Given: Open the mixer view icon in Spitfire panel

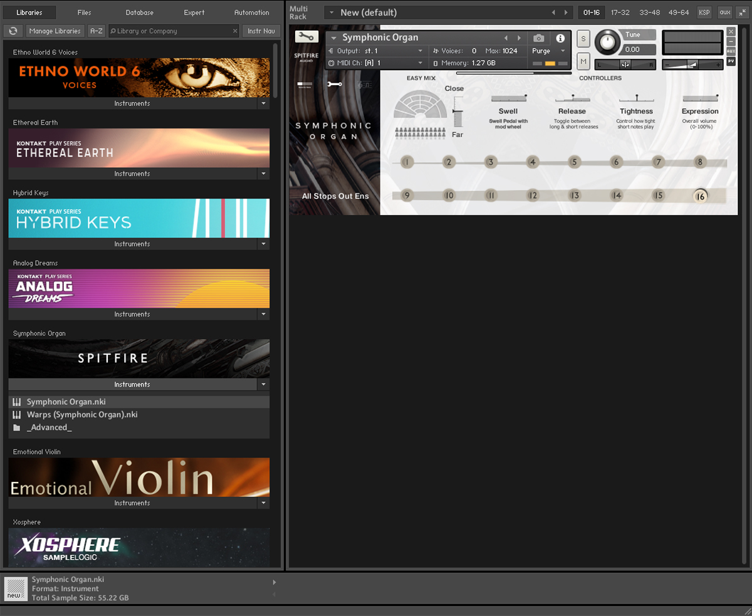Looking at the screenshot, I should [x=305, y=84].
